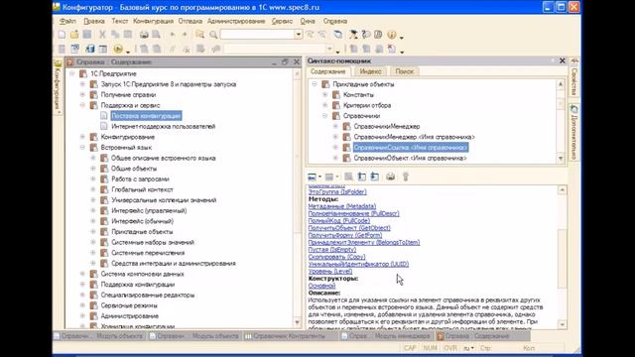Screen dimensions: 635x357
Task: Click the Paste clipboard toolbar icon
Action: point(128,35)
